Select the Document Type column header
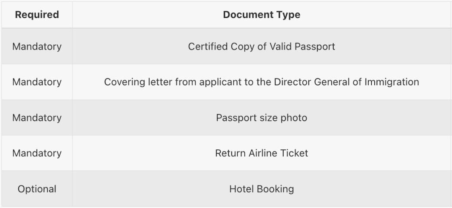Image resolution: width=452 pixels, height=208 pixels. [x=262, y=15]
